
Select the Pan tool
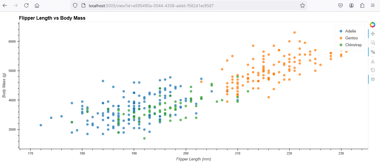point(373,34)
